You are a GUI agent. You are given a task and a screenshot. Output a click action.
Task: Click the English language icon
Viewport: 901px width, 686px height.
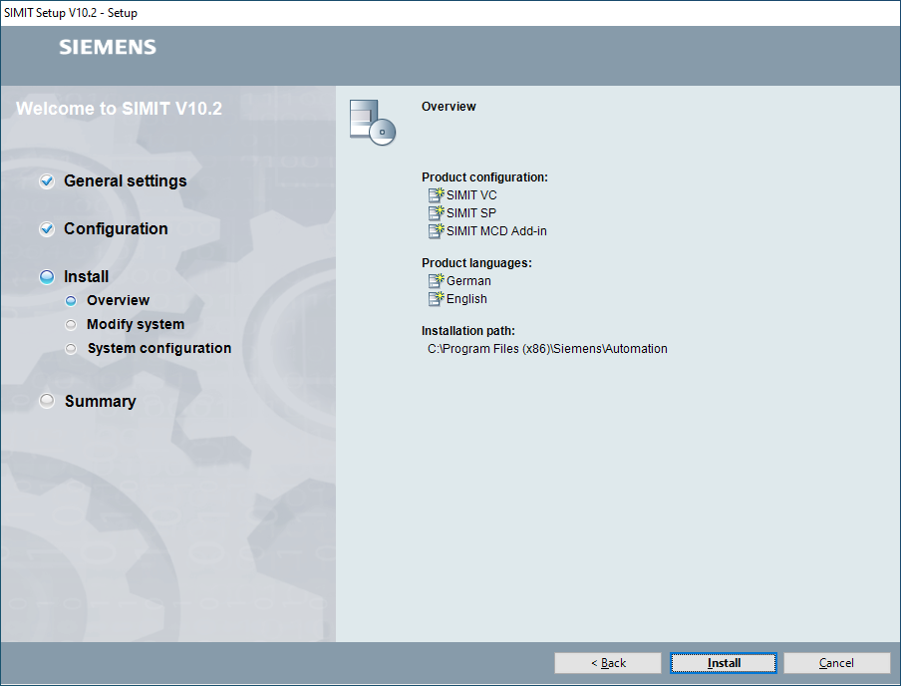click(x=436, y=298)
